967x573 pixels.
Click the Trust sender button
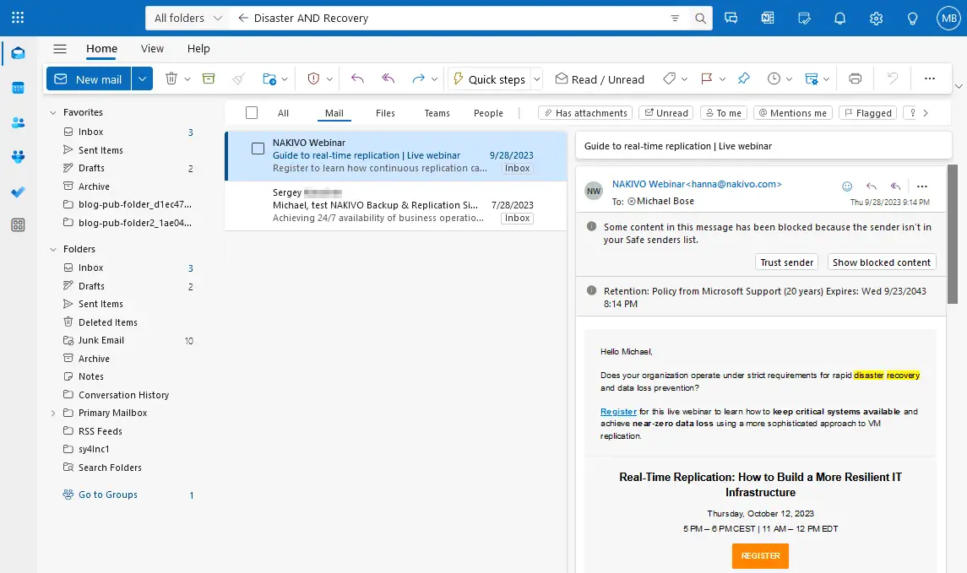[x=786, y=262]
